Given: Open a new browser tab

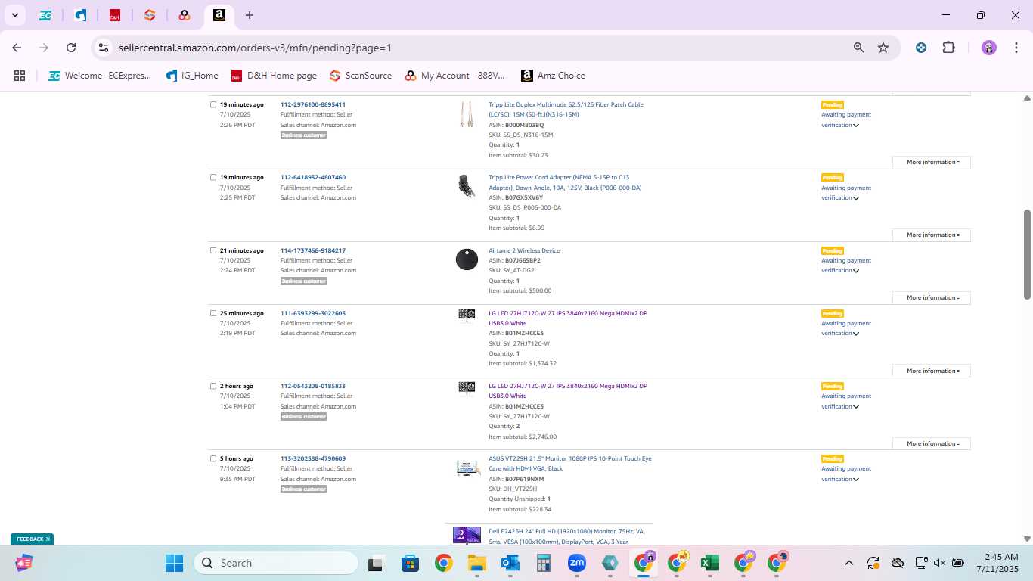Looking at the screenshot, I should tap(250, 15).
